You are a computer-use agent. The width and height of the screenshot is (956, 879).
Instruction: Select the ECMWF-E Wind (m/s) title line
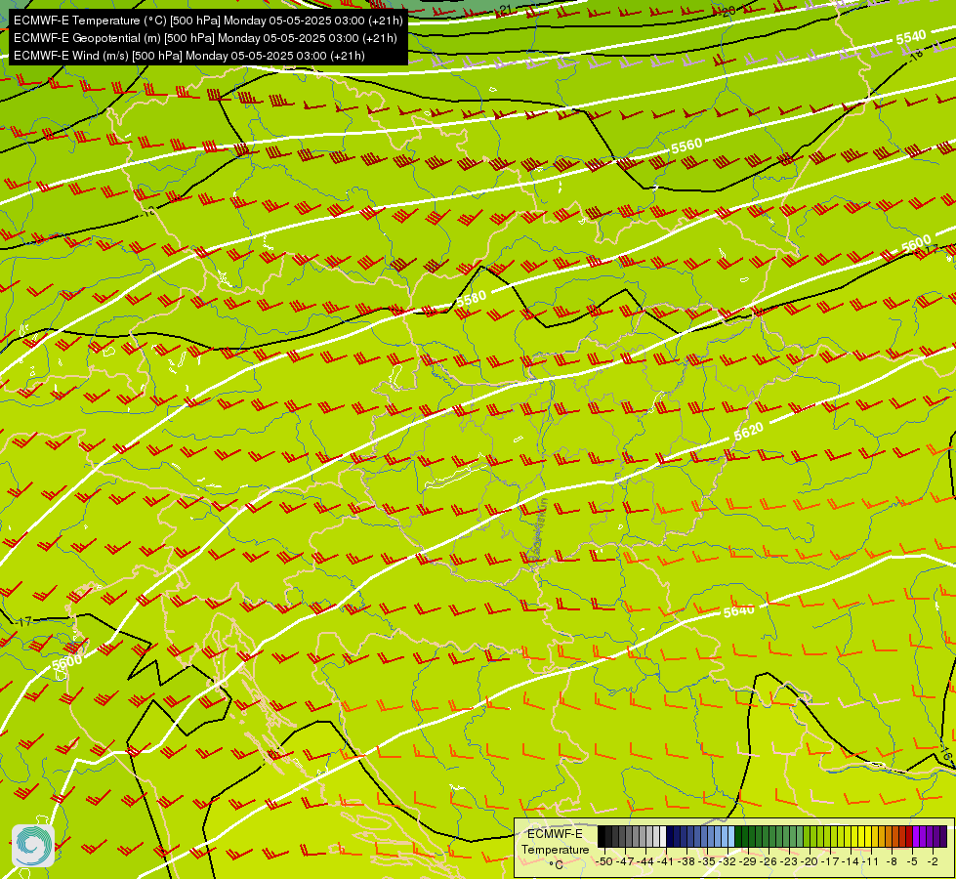coord(189,56)
